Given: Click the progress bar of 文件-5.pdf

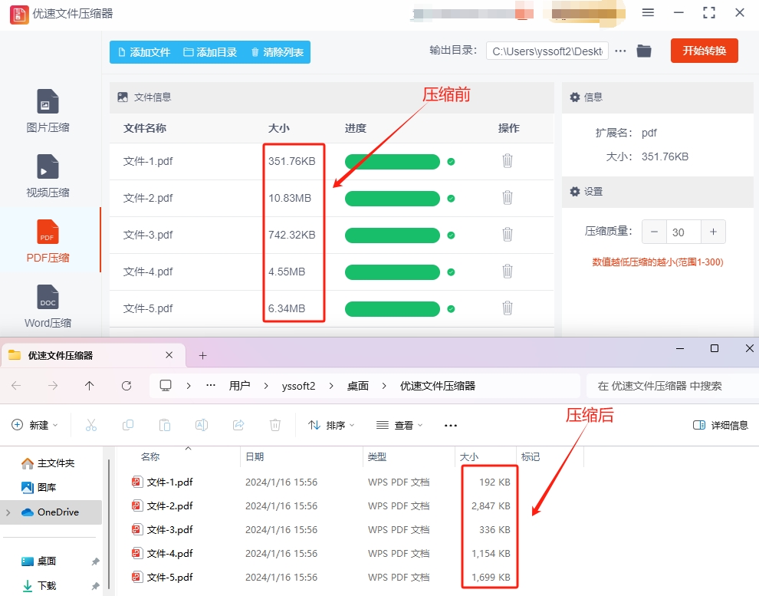Looking at the screenshot, I should click(x=392, y=309).
